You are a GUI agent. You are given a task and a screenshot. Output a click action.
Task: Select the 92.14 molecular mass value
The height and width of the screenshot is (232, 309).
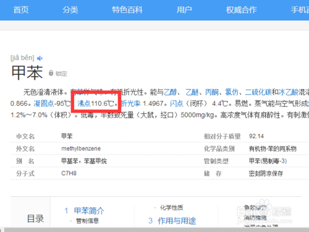pos(256,136)
